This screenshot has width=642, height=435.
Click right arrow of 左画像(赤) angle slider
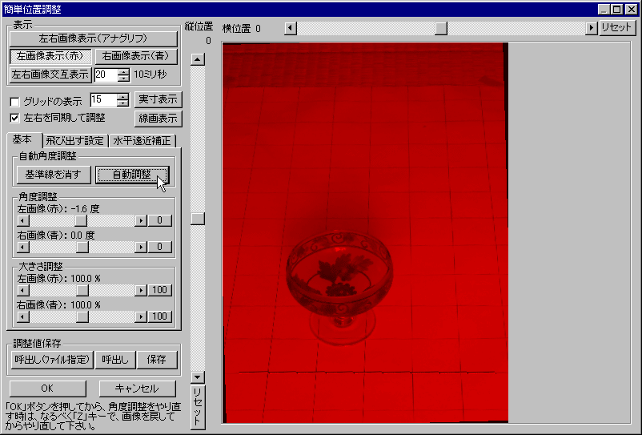(141, 220)
